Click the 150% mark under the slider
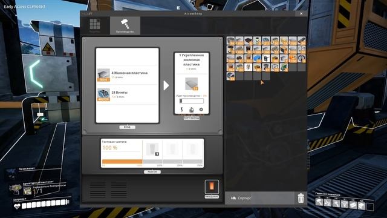The image size is (387, 218). 160,165
